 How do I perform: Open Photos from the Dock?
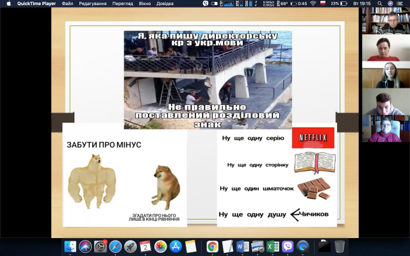point(161,246)
